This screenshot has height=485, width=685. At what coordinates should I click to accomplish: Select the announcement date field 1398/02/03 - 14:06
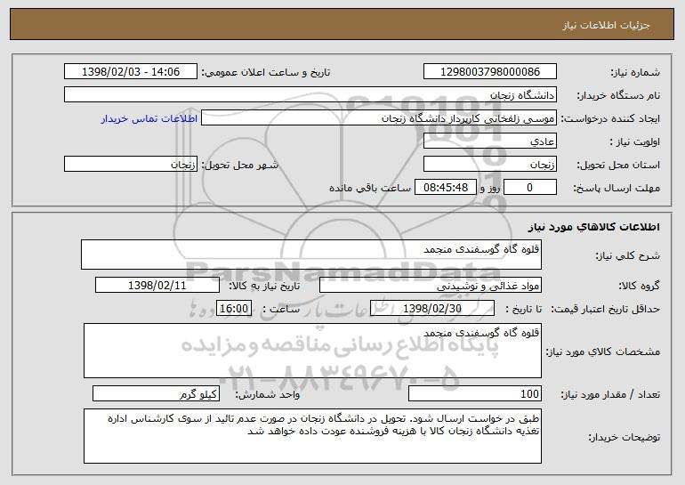pos(131,72)
